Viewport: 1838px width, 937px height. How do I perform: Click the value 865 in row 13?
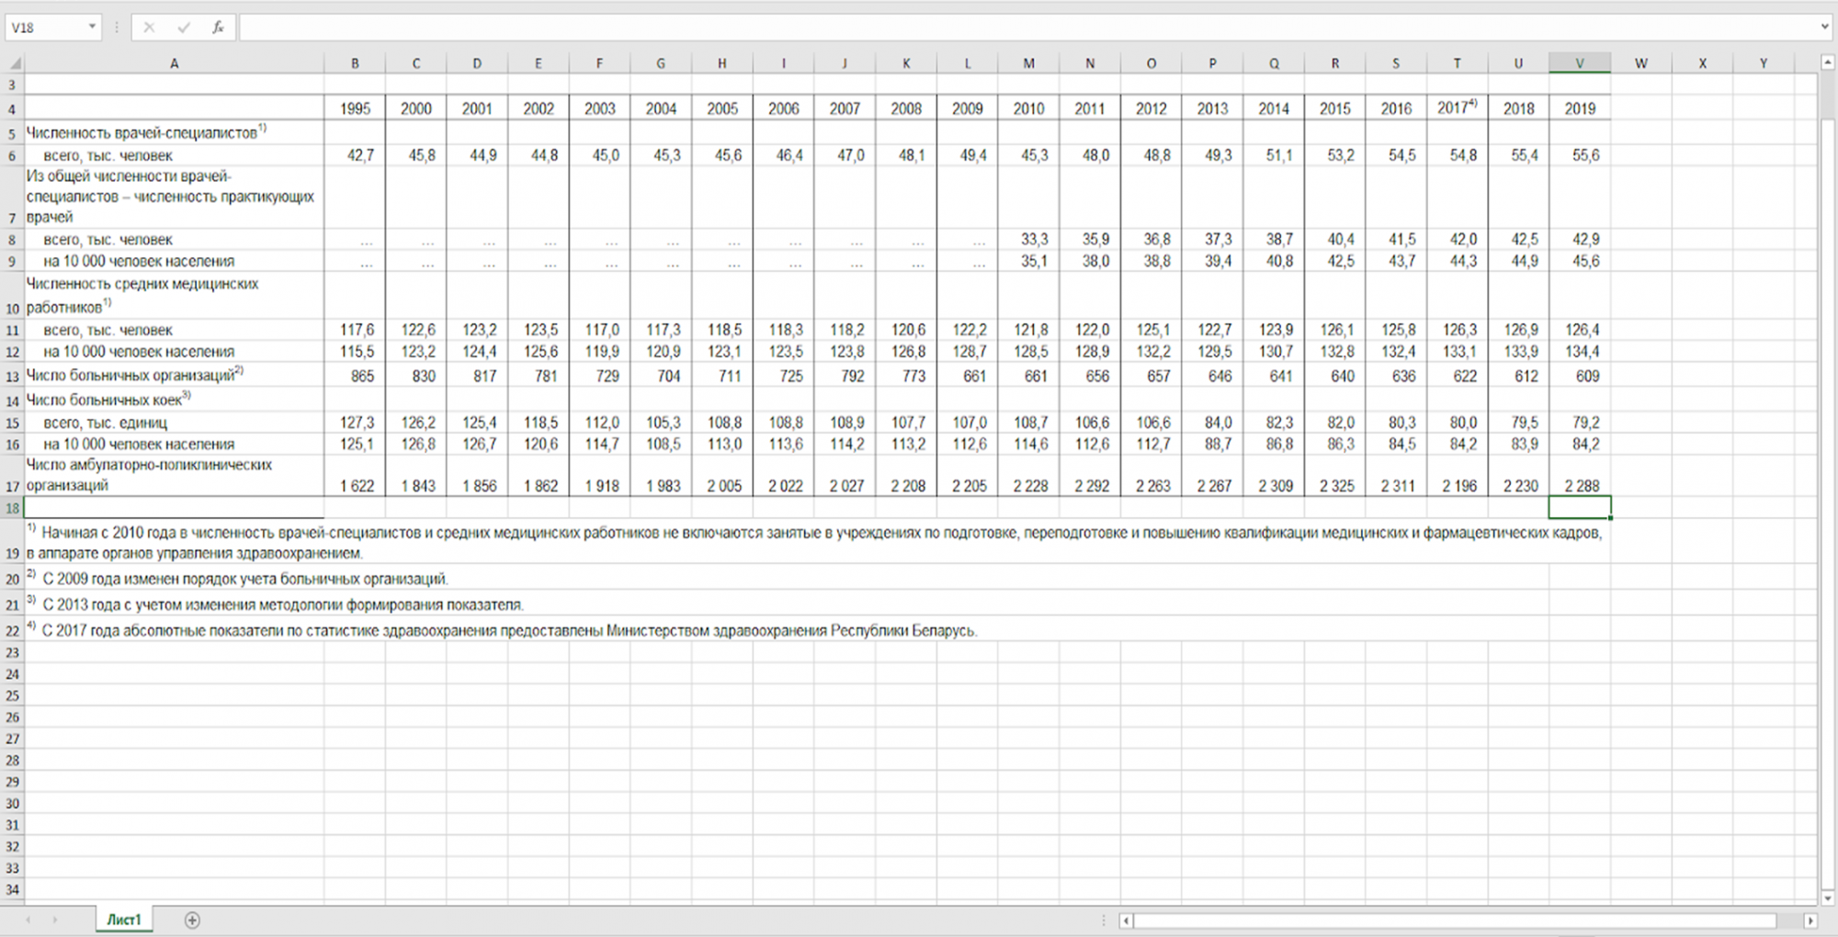pos(362,376)
